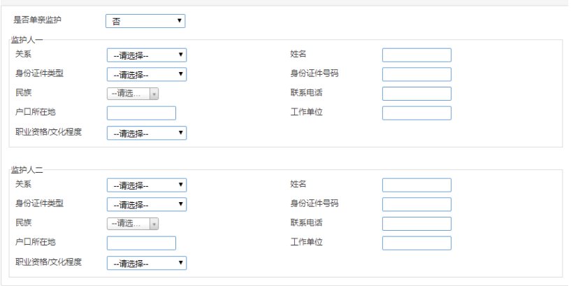The width and height of the screenshot is (571, 286).
Task: Expand 关系 dropdown under 监护人一
Action: [x=147, y=55]
